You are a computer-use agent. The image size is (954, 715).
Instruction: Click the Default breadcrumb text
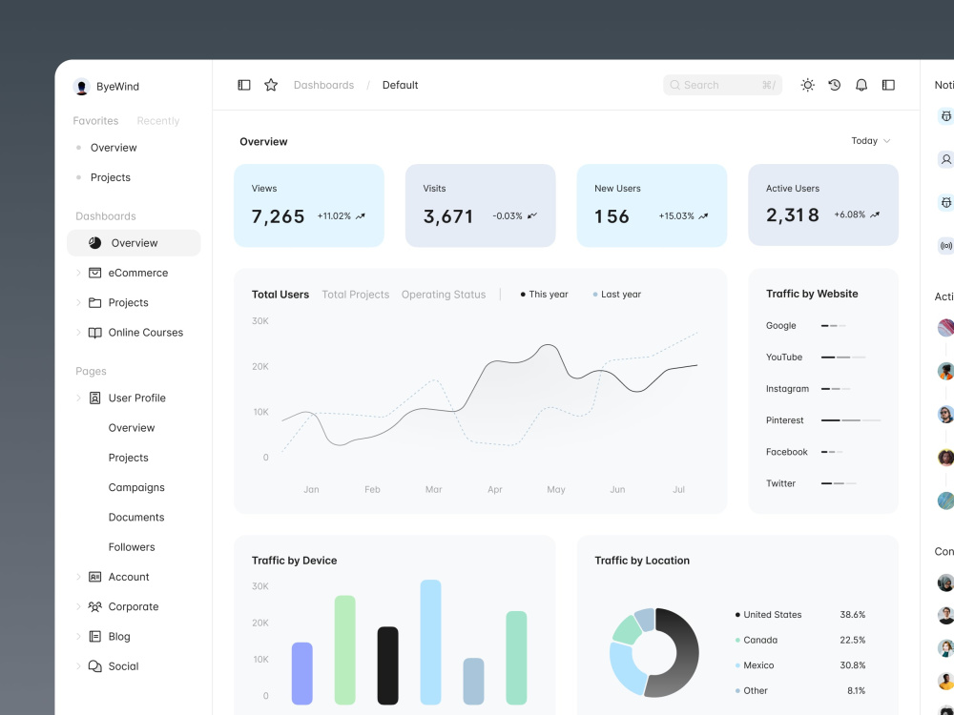(400, 85)
